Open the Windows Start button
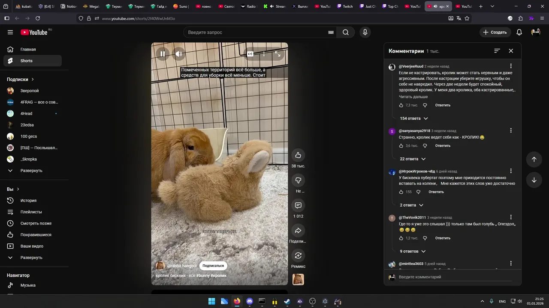Image resolution: width=549 pixels, height=308 pixels. 212,301
